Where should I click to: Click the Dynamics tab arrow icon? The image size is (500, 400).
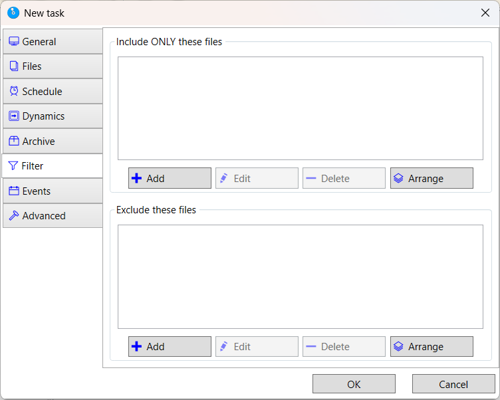point(14,116)
